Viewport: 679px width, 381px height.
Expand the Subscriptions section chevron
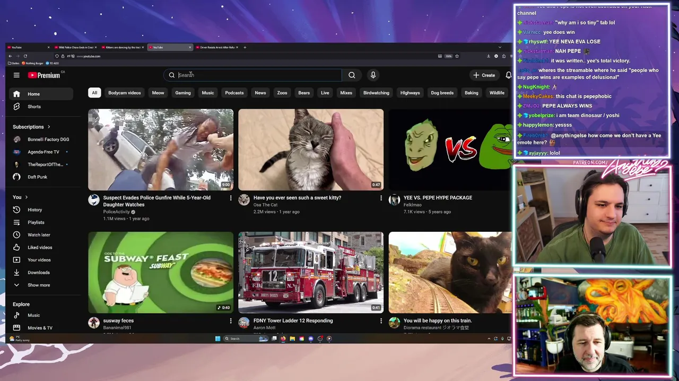[49, 127]
